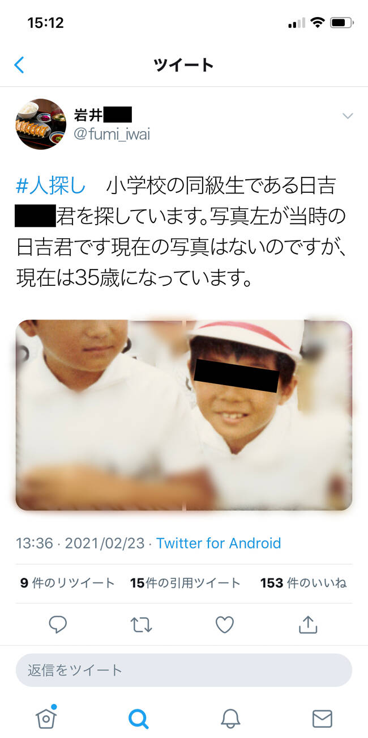Tap the reply speech bubble icon
This screenshot has width=368, height=738.
point(58,625)
